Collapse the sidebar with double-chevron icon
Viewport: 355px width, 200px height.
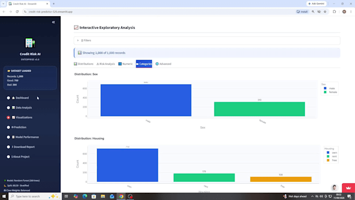53,22
